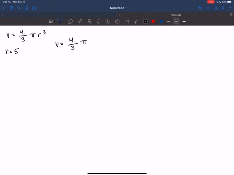Image resolution: width=234 pixels, height=175 pixels.
Task: Undo the last stroke
Action: 200,8
